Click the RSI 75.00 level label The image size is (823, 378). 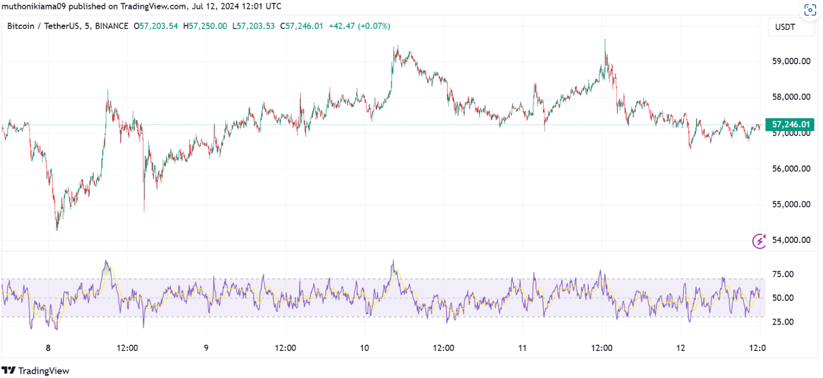[783, 274]
